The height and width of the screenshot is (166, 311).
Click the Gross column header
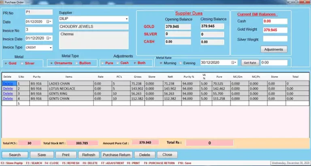(137, 77)
